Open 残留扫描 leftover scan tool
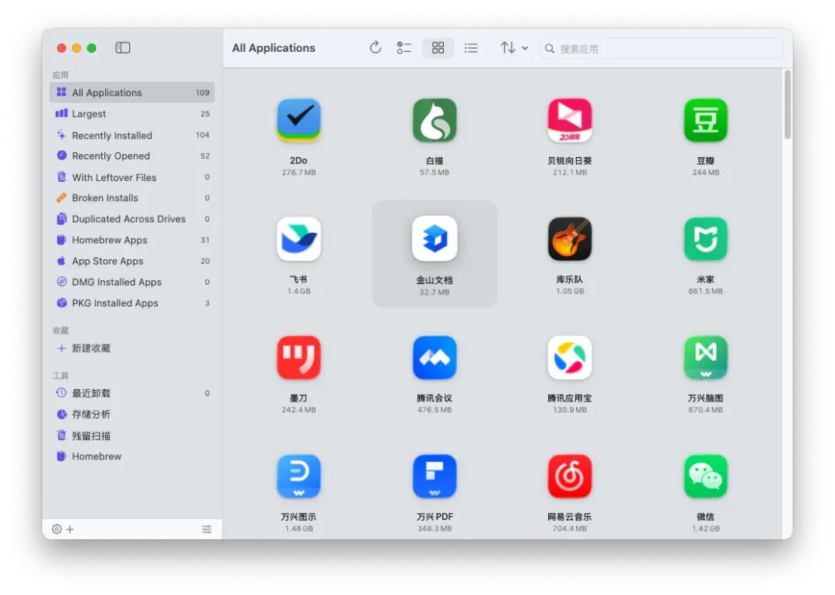 click(x=132, y=436)
